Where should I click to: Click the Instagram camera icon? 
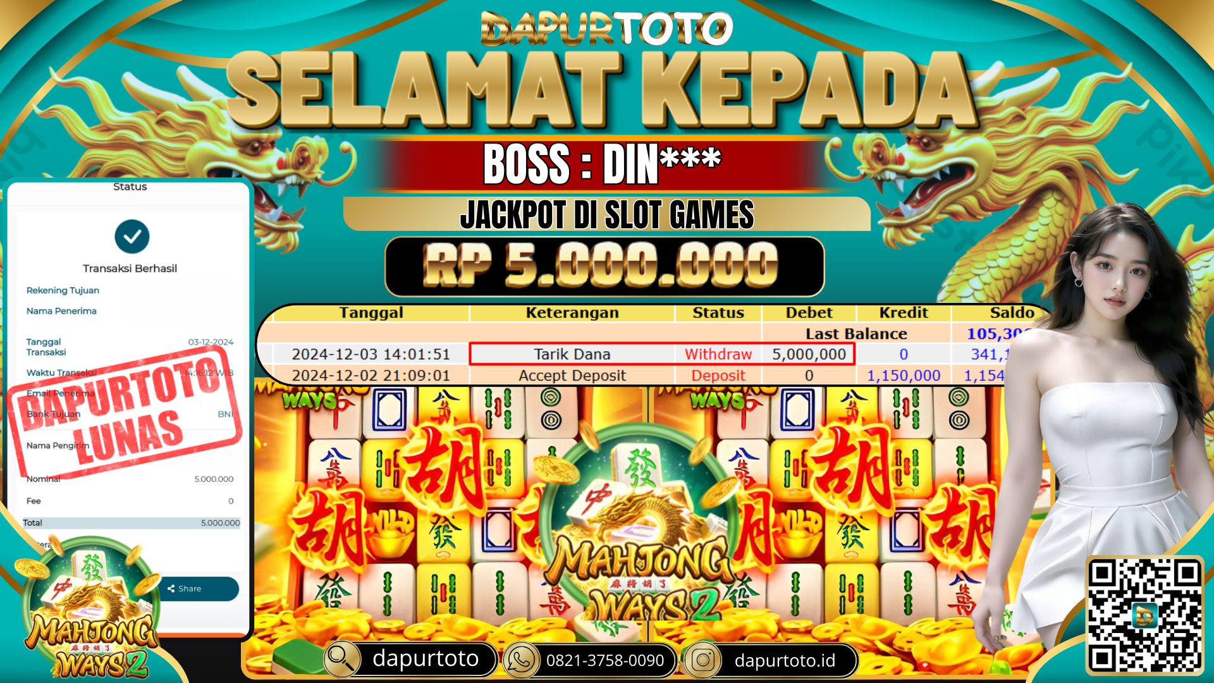[x=702, y=660]
